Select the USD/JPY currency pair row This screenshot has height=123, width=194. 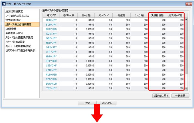click(51, 20)
